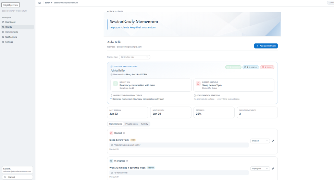
Task: Click the 1 in progress status badge
Action: 250,67
